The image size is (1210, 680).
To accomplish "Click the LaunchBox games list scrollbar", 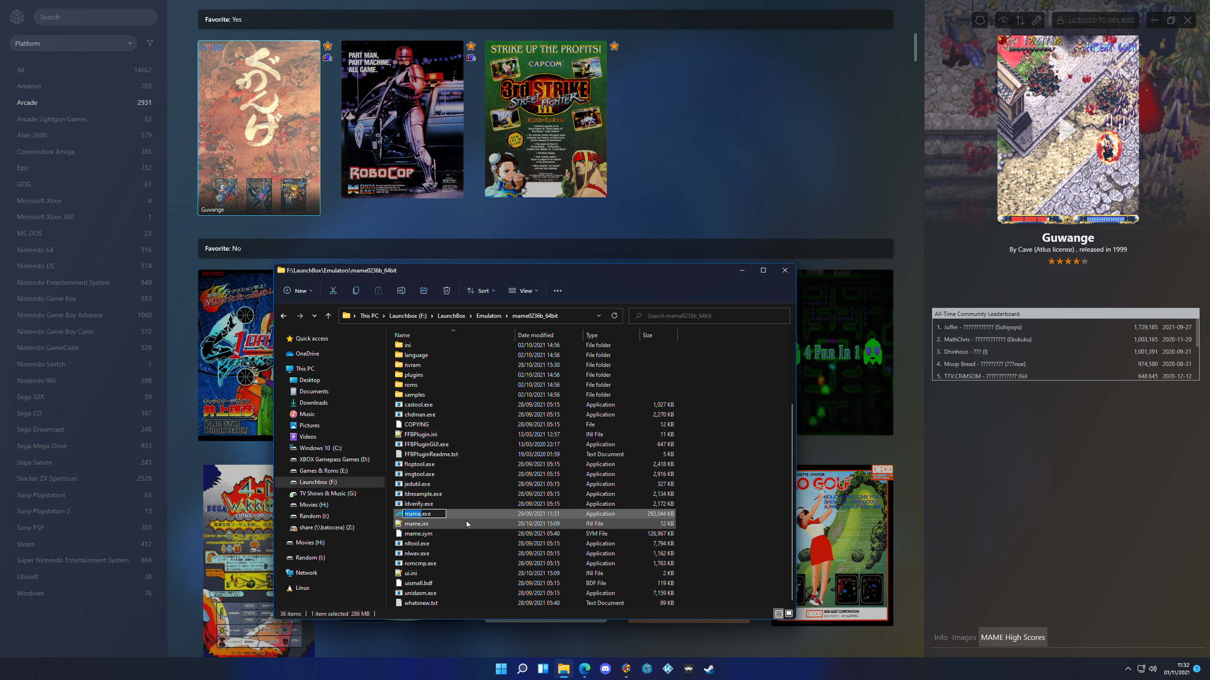I will coord(915,47).
